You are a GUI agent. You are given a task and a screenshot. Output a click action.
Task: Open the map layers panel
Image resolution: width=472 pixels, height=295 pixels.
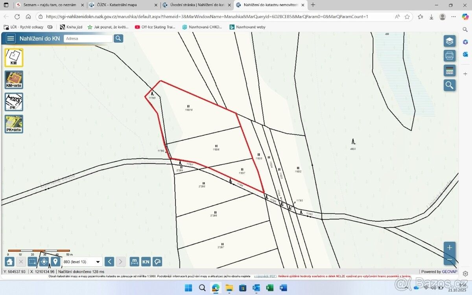tap(450, 41)
